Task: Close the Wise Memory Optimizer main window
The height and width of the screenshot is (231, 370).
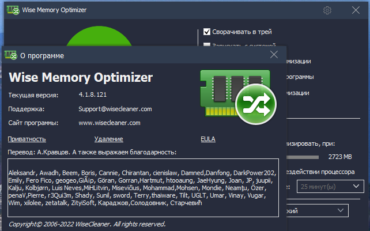Action: [356, 10]
